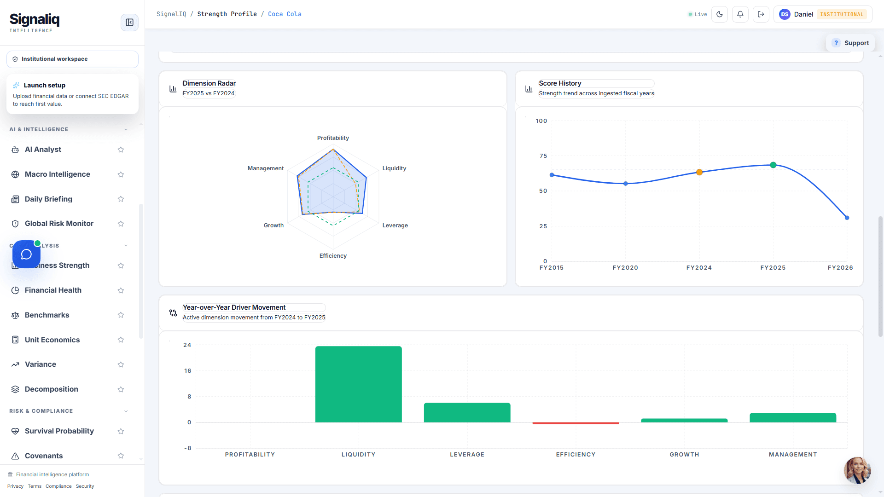Viewport: 884px width, 497px height.
Task: Click Variance trend icon
Action: coord(15,364)
